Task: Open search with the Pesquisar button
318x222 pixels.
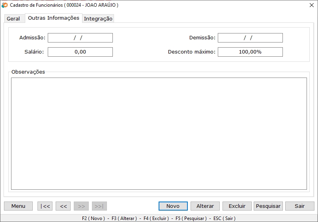Action: (x=268, y=206)
